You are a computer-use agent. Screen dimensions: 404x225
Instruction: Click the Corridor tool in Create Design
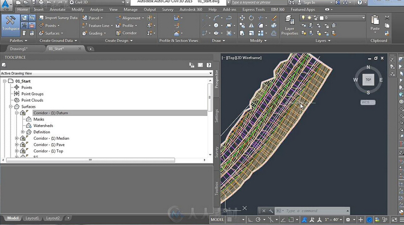pos(126,33)
